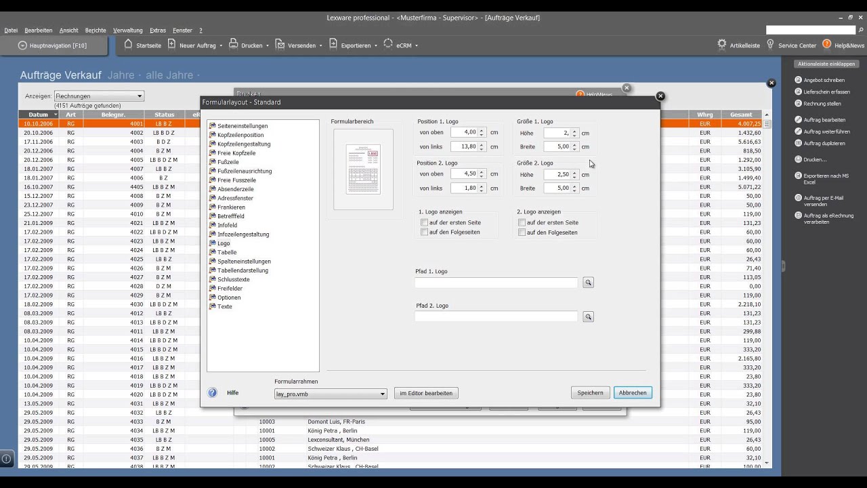Browse for Pfad 1. Logo file
The image size is (867, 488).
click(588, 283)
